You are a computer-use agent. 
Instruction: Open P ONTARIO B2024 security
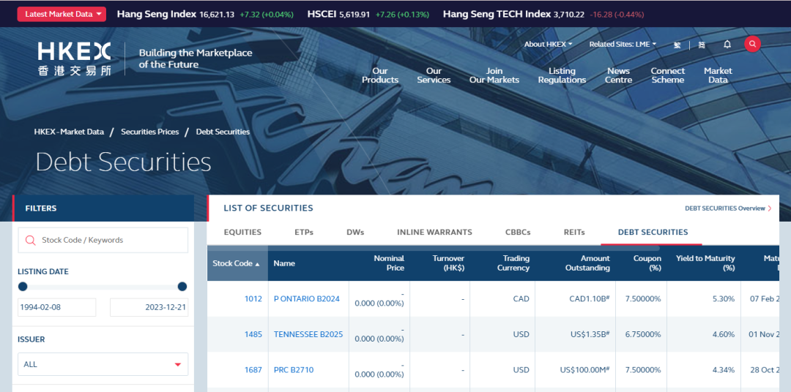(x=307, y=299)
